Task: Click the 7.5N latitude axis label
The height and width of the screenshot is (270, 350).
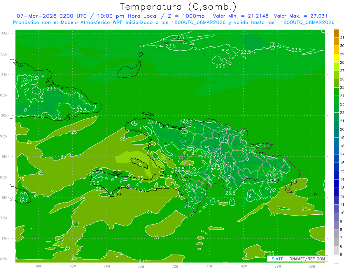Action: click(x=5, y=218)
